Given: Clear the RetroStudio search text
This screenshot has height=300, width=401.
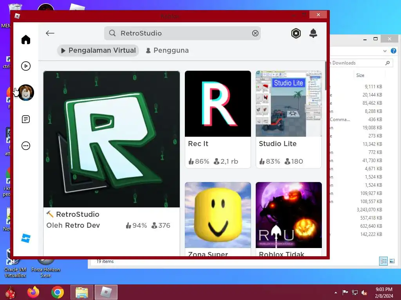Looking at the screenshot, I should 255,33.
